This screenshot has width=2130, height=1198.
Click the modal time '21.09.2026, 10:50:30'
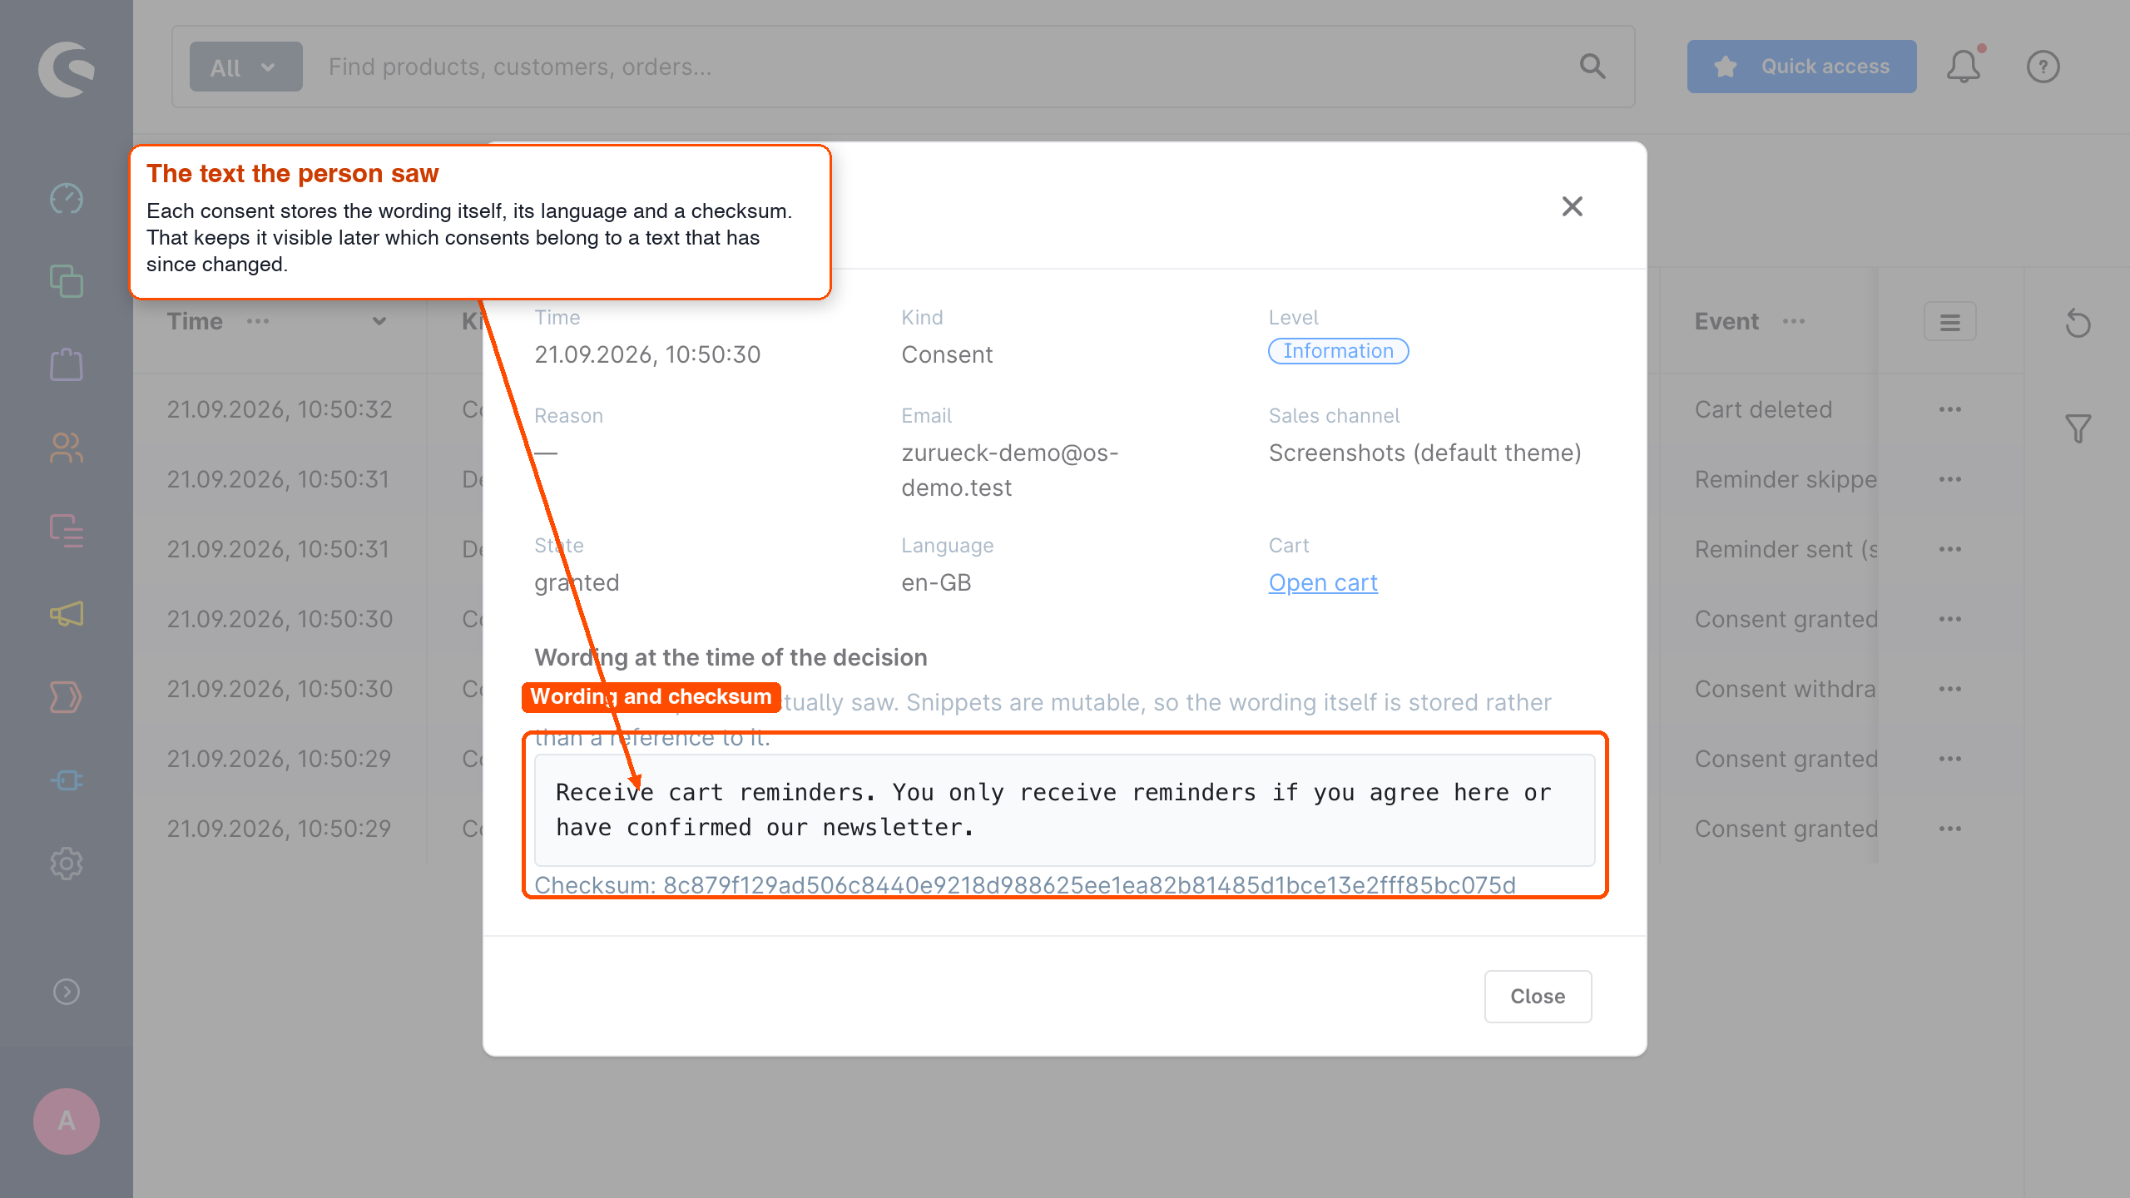point(647,354)
